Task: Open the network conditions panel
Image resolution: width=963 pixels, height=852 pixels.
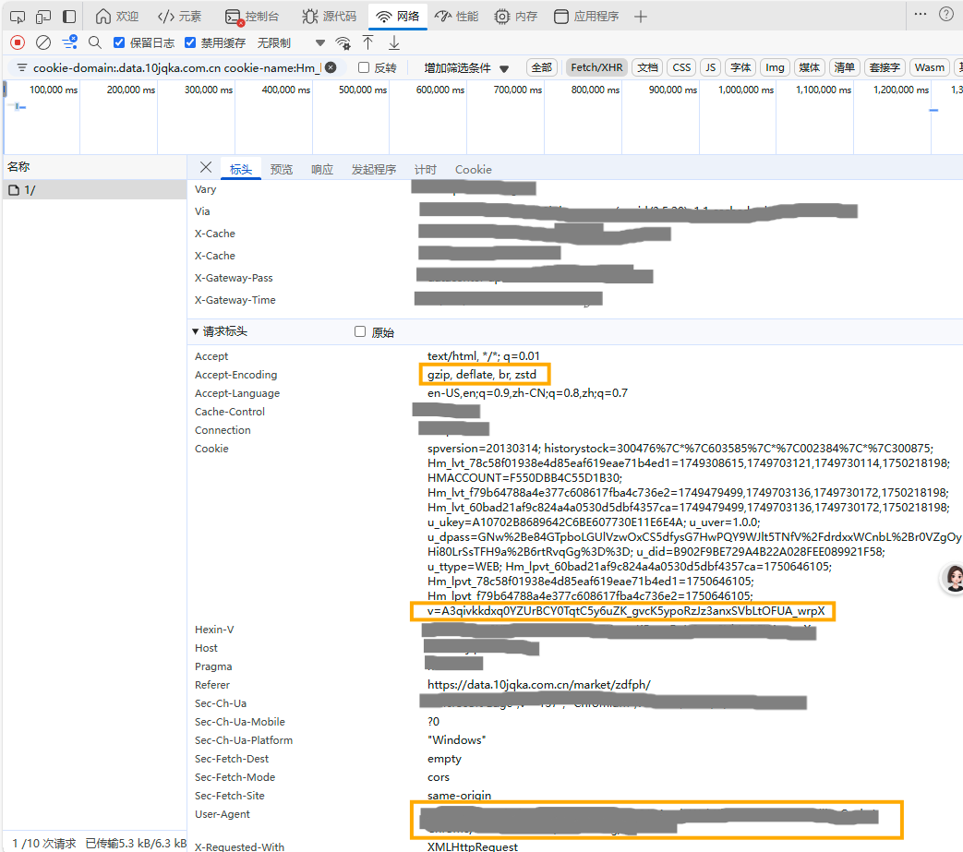Action: point(343,42)
